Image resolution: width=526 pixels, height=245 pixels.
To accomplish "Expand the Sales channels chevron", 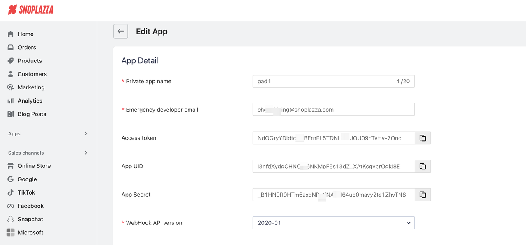I will (86, 153).
